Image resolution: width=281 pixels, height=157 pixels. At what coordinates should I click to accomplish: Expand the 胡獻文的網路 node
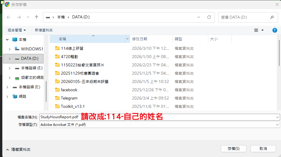click(10, 78)
